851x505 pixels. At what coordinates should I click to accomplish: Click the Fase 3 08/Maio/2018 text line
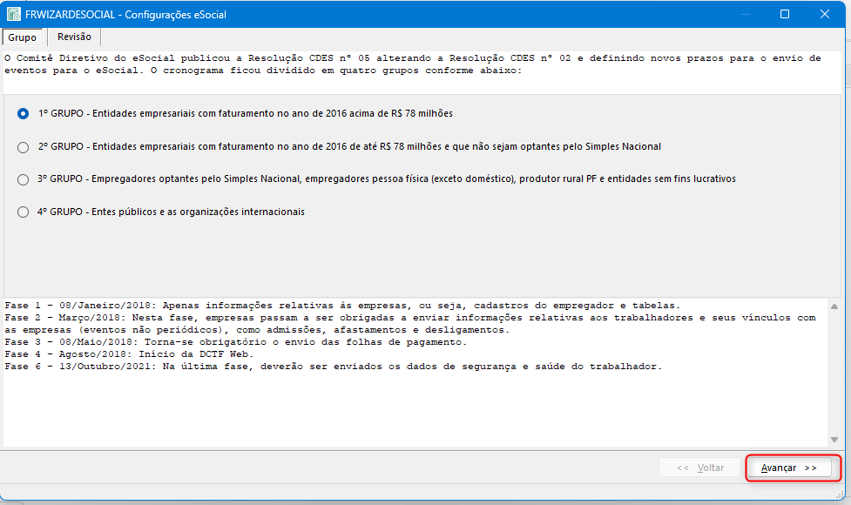(235, 342)
